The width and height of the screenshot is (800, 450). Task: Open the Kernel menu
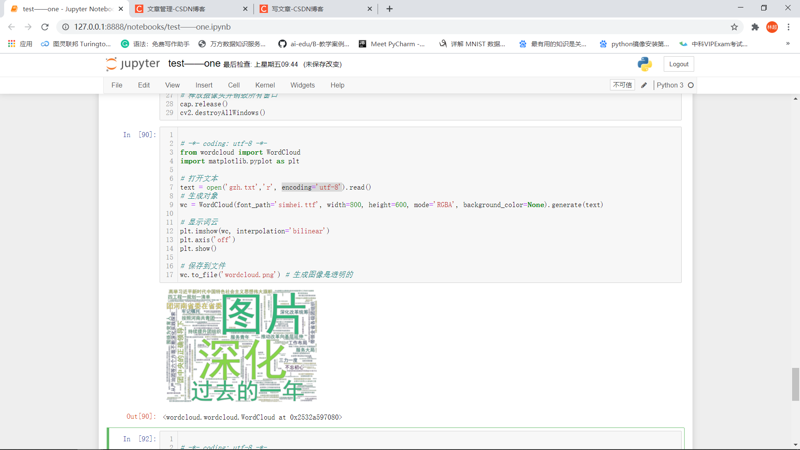265,85
